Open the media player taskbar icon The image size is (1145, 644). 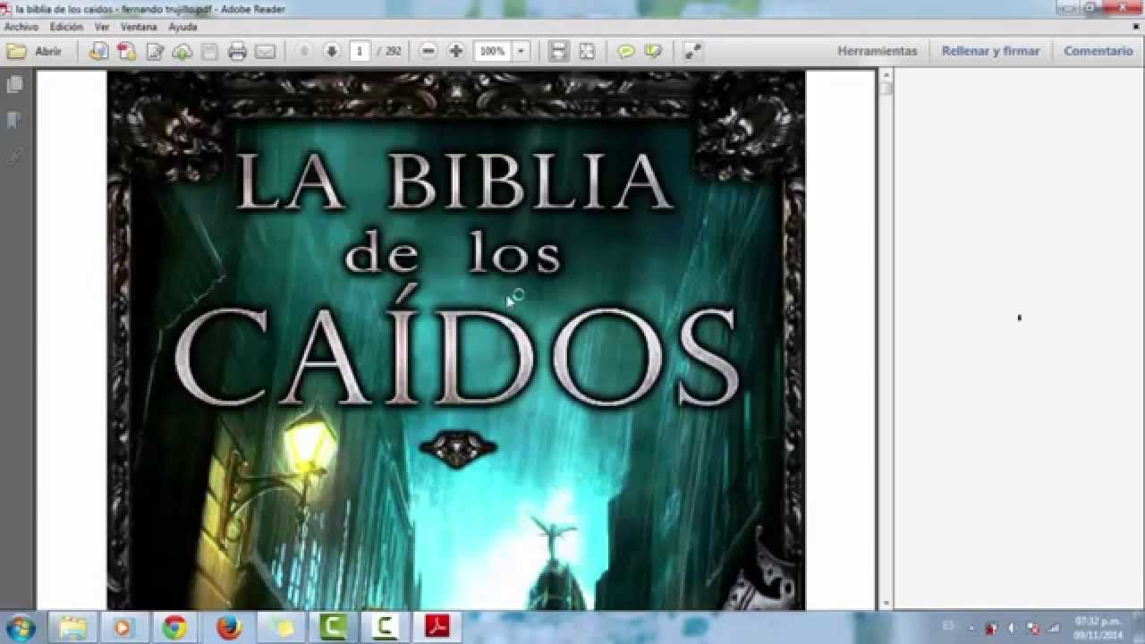[123, 628]
